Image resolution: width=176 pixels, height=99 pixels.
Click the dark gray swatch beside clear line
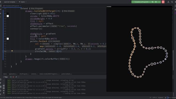pyautogui.click(x=8, y=13)
